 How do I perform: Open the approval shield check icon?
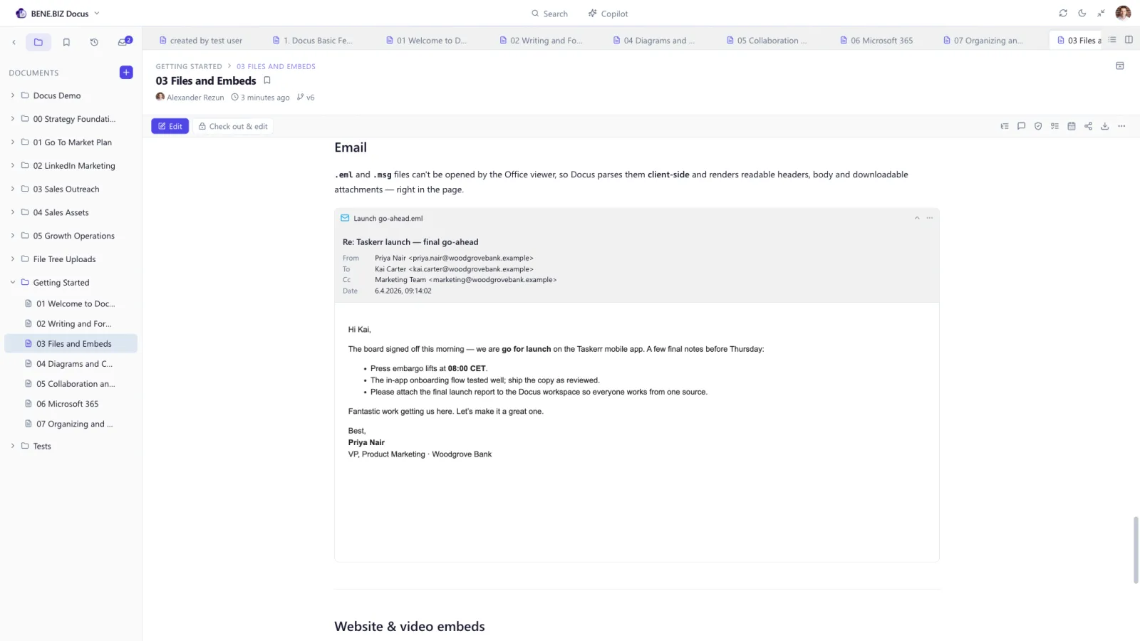click(1038, 126)
